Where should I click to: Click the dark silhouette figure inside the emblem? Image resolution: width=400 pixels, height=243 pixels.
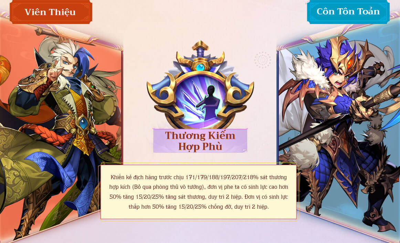coord(209,103)
